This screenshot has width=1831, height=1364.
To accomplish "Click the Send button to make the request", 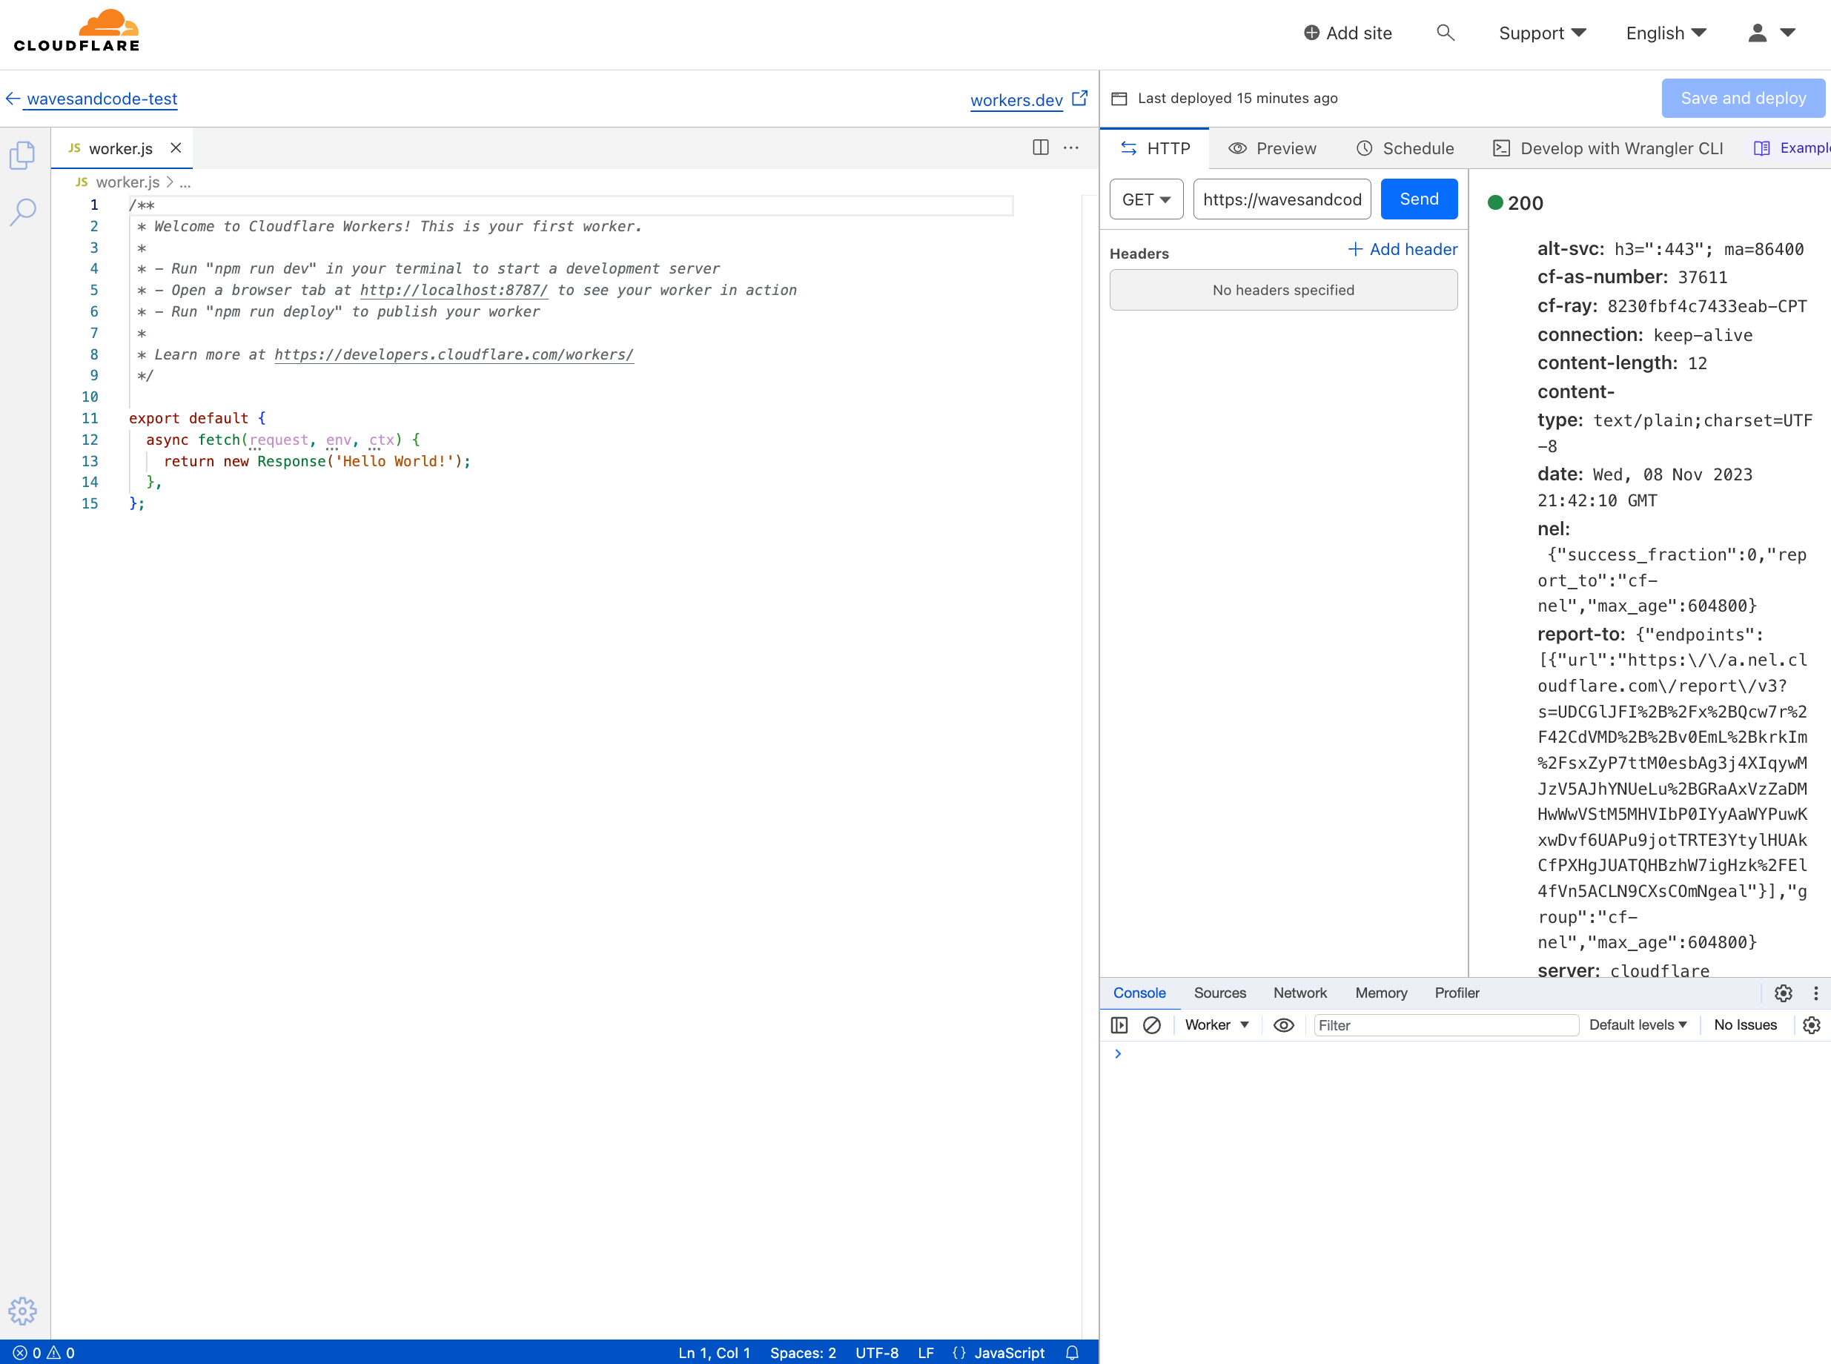I will 1418,199.
